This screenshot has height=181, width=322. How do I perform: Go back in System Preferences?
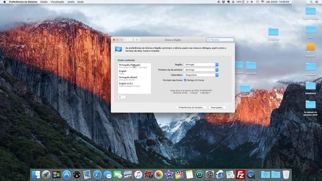126,40
